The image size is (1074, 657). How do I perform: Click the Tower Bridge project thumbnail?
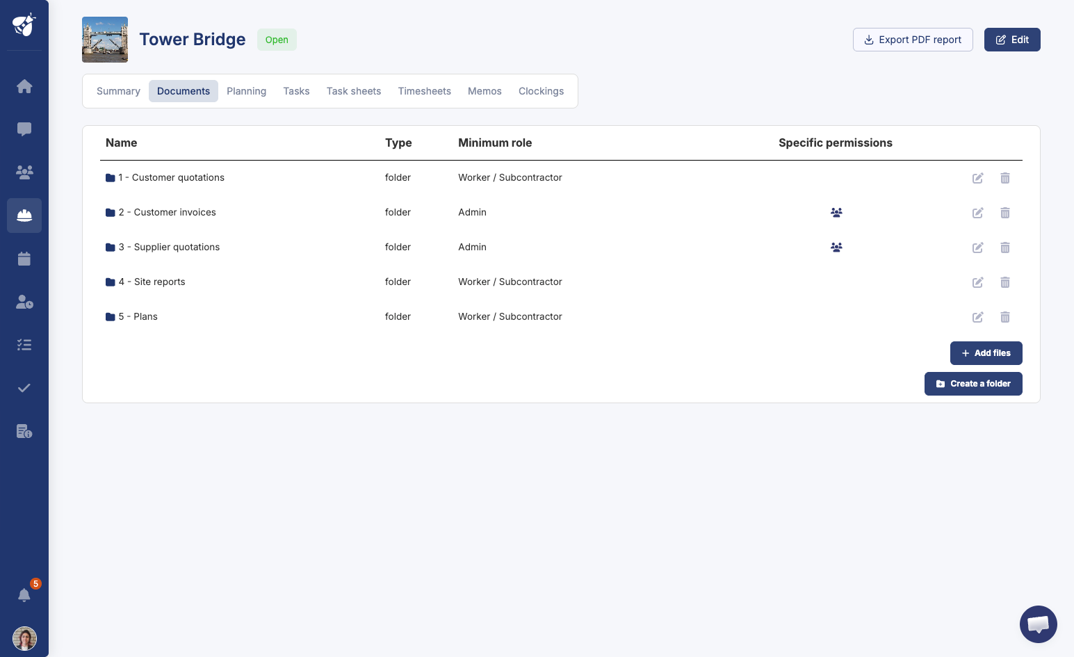[x=105, y=40]
